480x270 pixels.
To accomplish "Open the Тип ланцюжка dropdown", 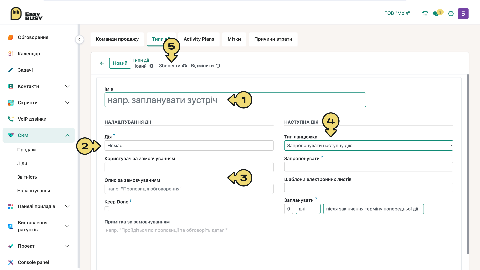I will pos(369,146).
